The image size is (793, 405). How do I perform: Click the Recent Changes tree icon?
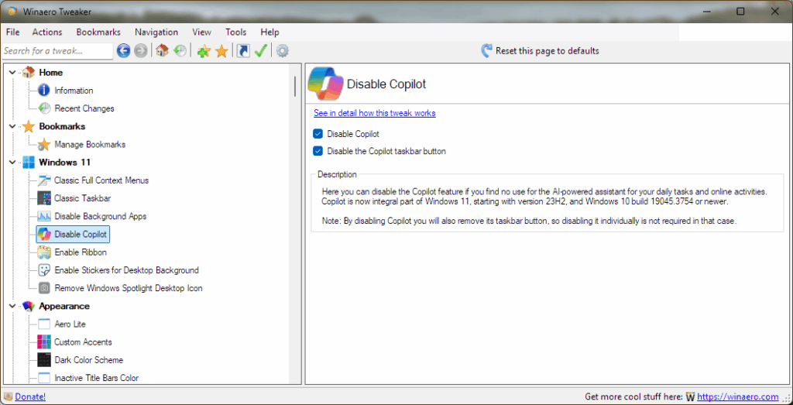tap(44, 108)
